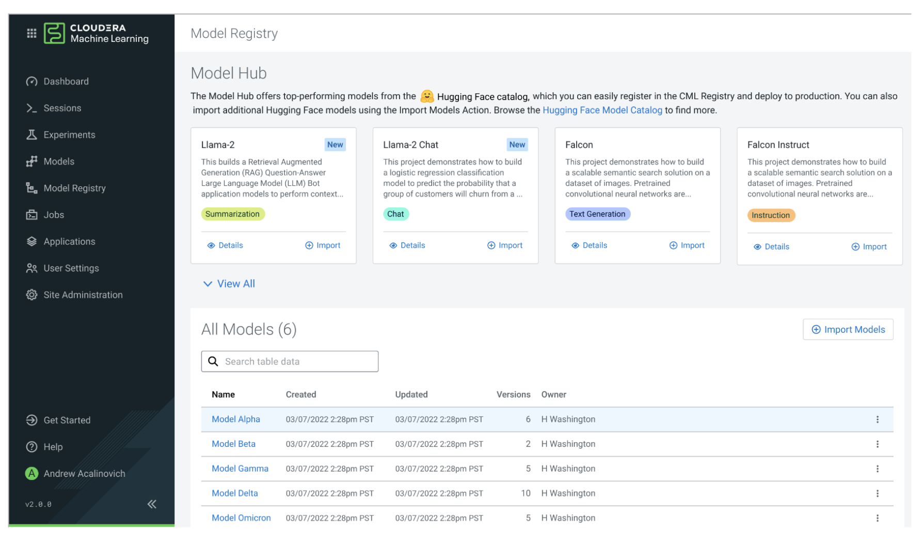Open the Model Gamma link
922x545 pixels.
point(240,469)
